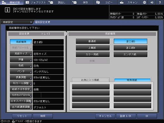
Task: Switch to the お気に入り用紙 tab
Action: point(91,80)
